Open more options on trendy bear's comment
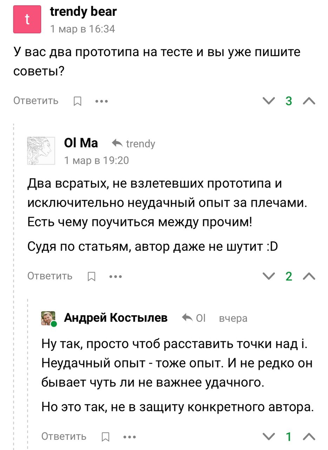 click(101, 101)
